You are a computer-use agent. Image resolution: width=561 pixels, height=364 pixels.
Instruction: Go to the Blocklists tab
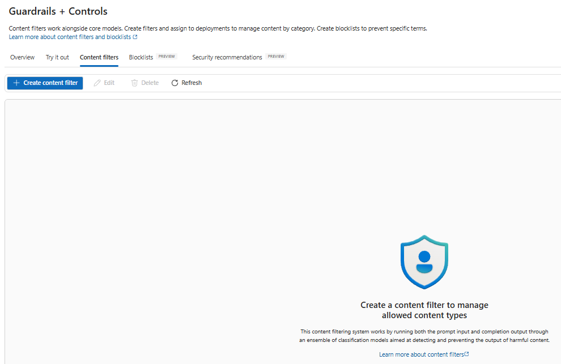(x=141, y=57)
